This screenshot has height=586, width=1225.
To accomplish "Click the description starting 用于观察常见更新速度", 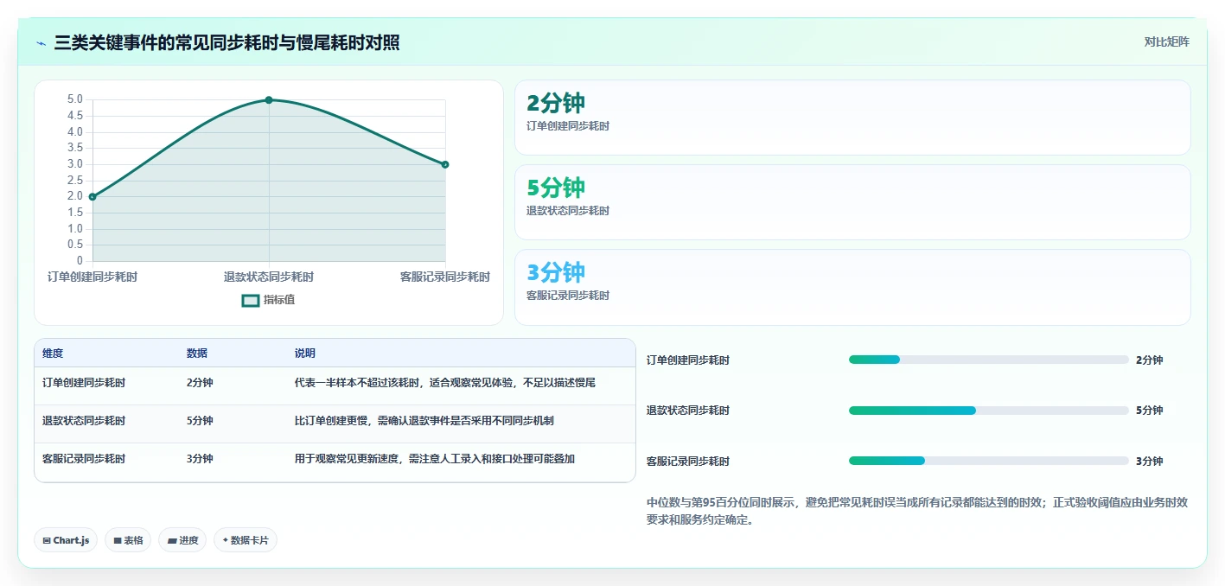I will pos(435,459).
